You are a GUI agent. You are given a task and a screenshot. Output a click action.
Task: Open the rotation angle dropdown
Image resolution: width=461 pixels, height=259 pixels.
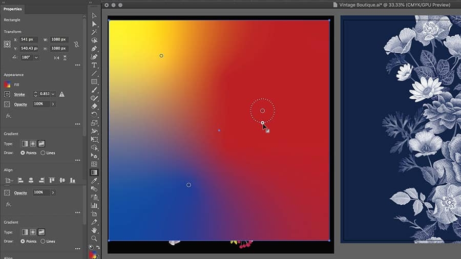coord(36,57)
